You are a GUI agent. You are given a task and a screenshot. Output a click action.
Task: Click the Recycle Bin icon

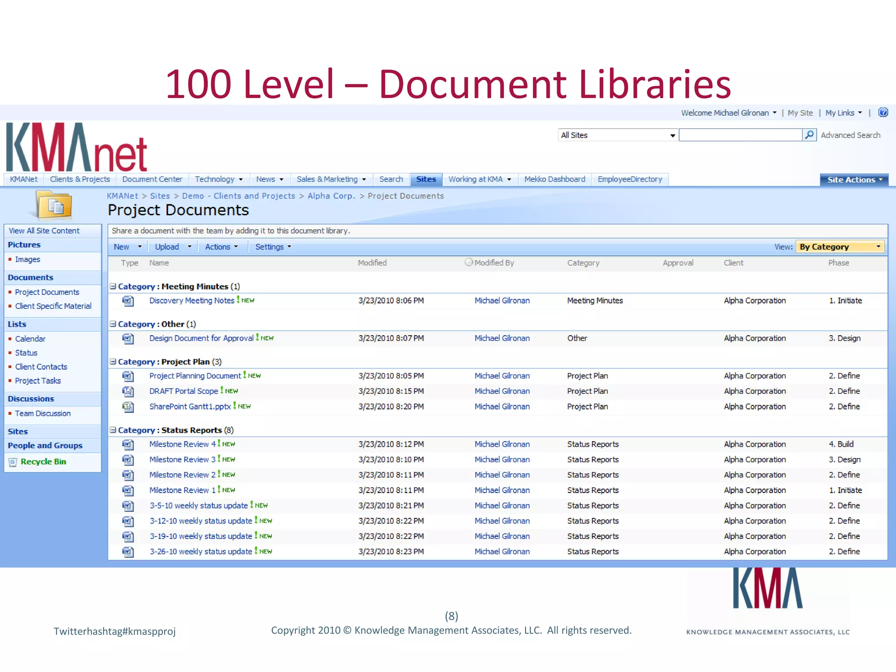(13, 462)
